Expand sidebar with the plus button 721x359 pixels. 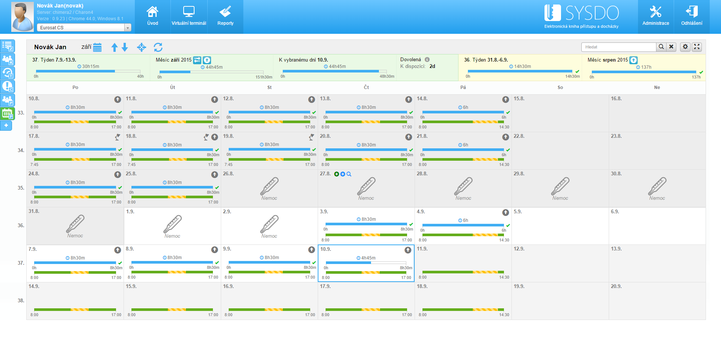[x=6, y=125]
